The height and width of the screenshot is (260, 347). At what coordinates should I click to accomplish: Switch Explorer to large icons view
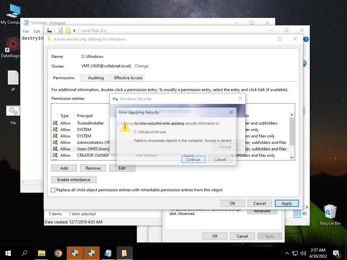[x=305, y=214]
